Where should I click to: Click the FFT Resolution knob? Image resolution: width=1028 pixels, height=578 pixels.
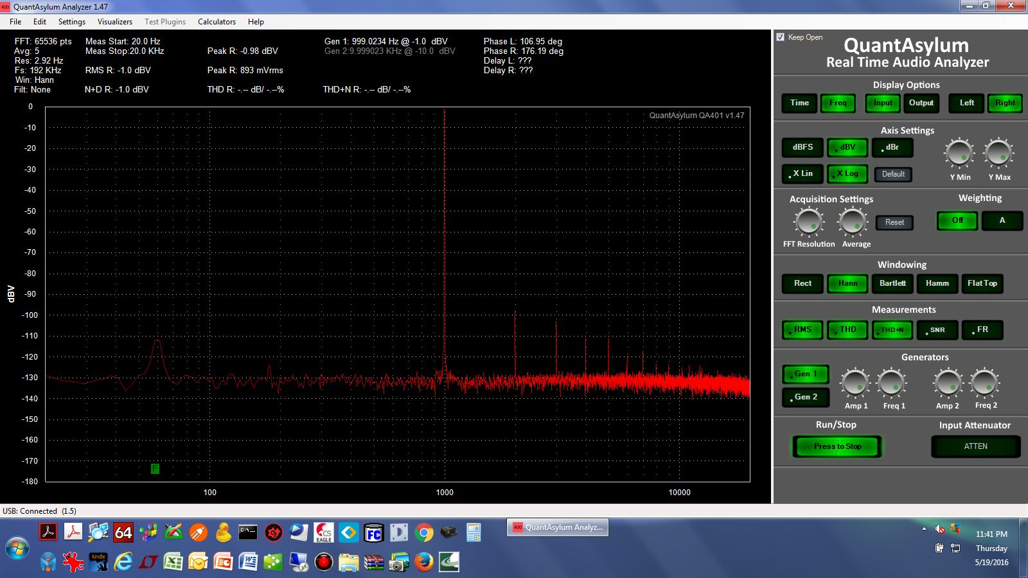click(808, 222)
